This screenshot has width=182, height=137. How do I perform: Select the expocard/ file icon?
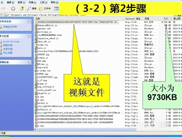click(x=36, y=67)
